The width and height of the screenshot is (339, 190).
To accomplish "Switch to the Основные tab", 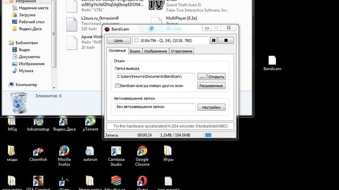I will 118,51.
